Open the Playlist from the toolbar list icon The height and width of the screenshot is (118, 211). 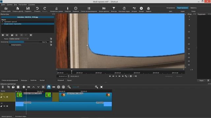(x=89, y=9)
